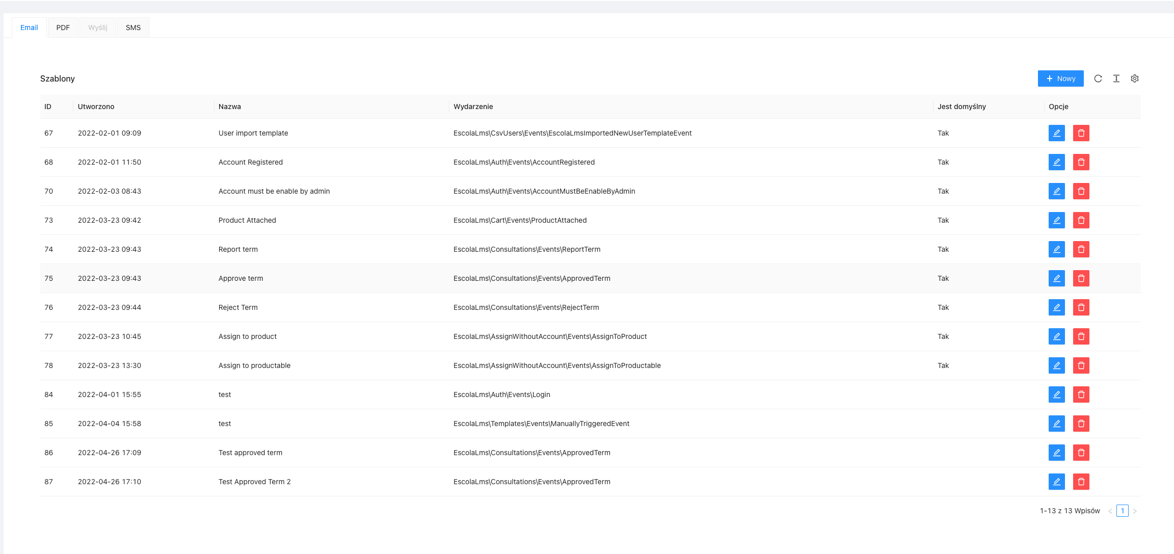Click the 'Utworzono' column header
This screenshot has height=554, width=1174.
[x=96, y=107]
